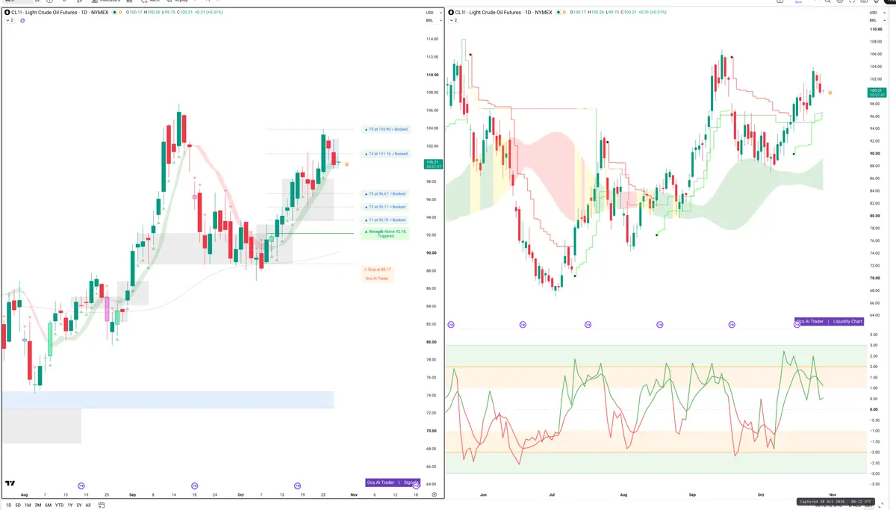
Task: Open the go-to-date calendar icon
Action: [x=103, y=506]
